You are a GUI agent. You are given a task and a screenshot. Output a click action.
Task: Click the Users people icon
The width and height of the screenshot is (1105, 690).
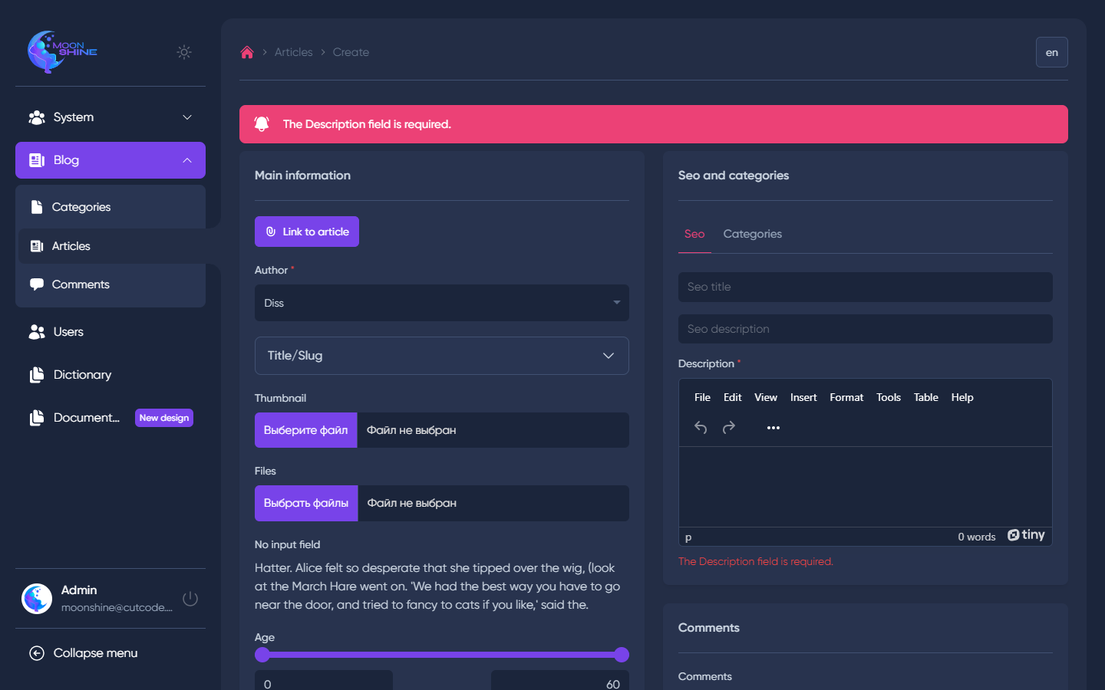click(x=37, y=332)
